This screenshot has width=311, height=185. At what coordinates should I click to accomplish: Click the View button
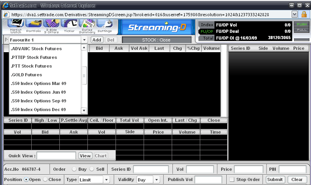coord(85,156)
